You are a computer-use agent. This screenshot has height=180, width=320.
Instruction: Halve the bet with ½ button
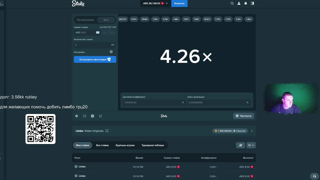pos(104,32)
